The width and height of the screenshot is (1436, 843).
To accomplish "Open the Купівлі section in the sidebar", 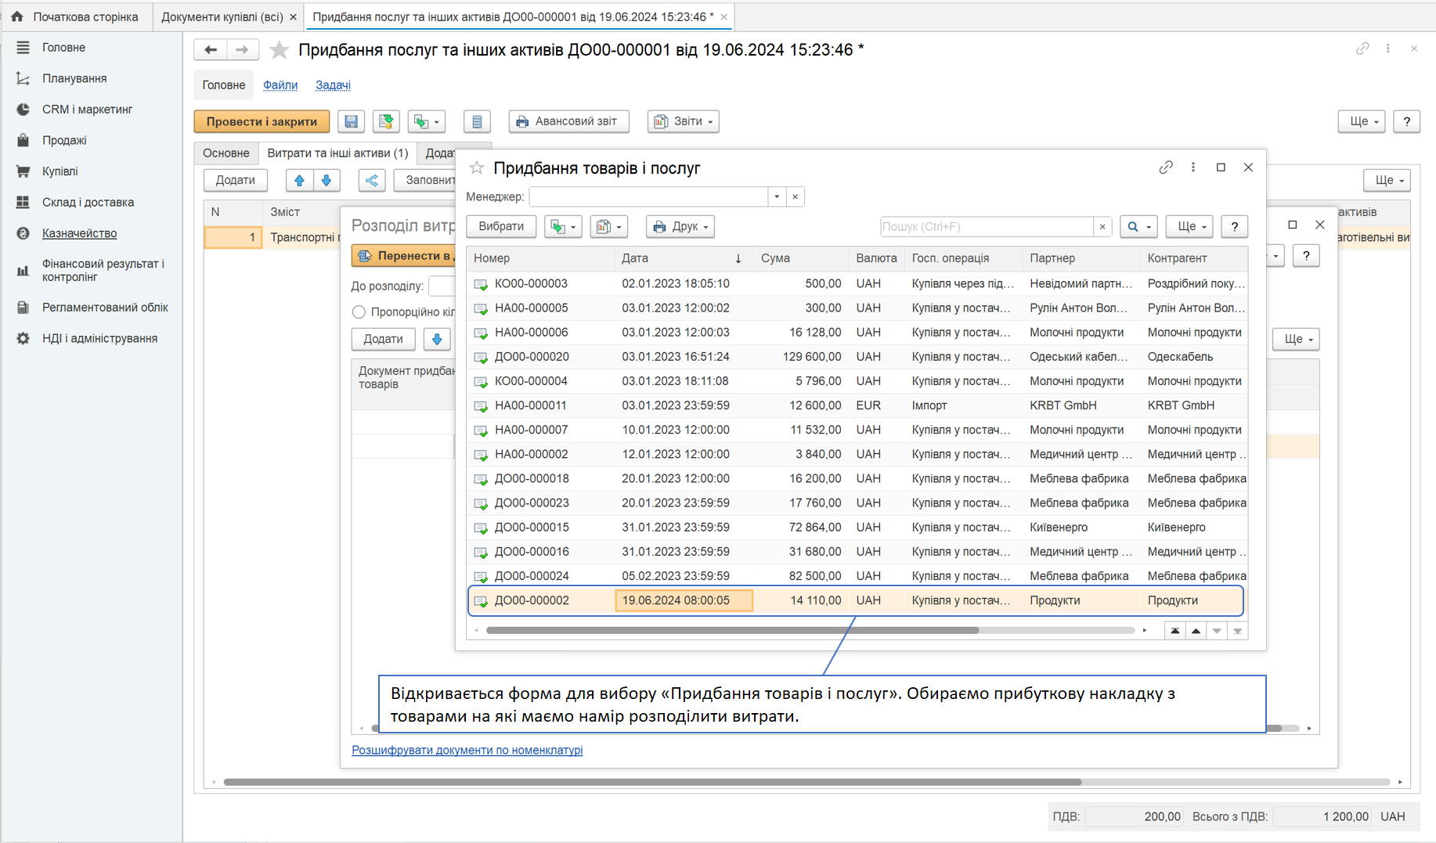I will pos(60,171).
